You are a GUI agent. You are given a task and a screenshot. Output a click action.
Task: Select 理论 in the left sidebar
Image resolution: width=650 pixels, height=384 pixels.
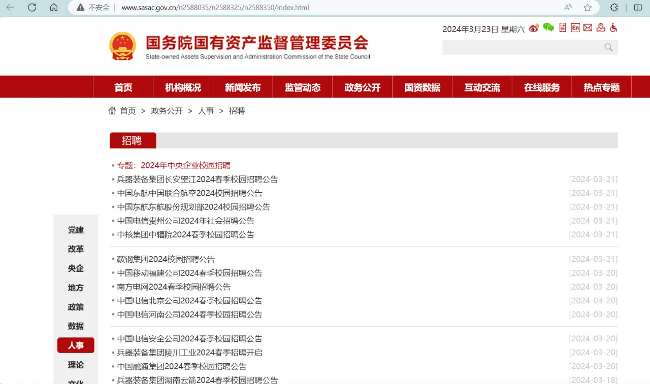[x=76, y=365]
